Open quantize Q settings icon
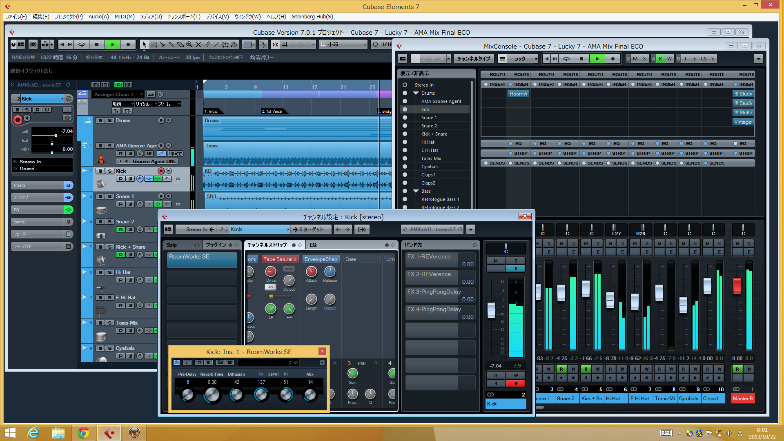This screenshot has width=784, height=441. [x=375, y=44]
